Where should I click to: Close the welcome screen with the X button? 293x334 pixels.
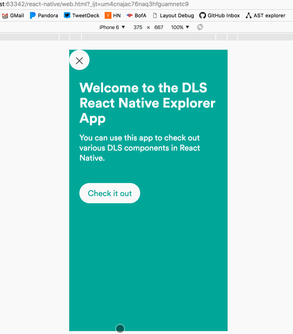coord(79,60)
